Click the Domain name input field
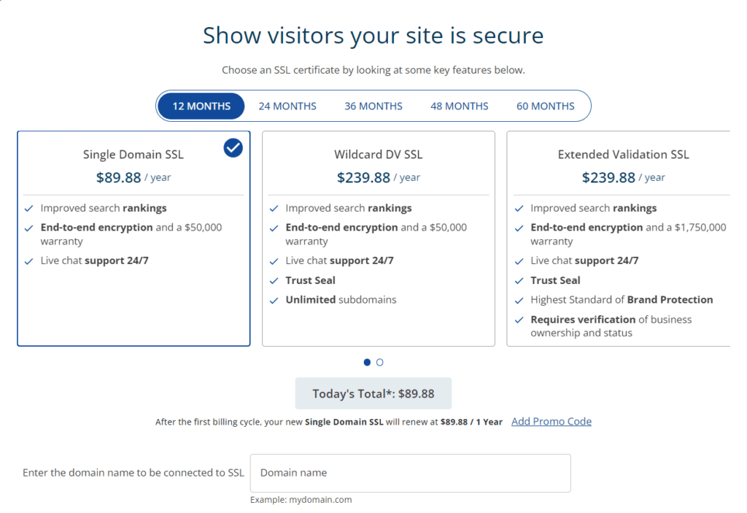This screenshot has height=513, width=747. click(x=410, y=473)
